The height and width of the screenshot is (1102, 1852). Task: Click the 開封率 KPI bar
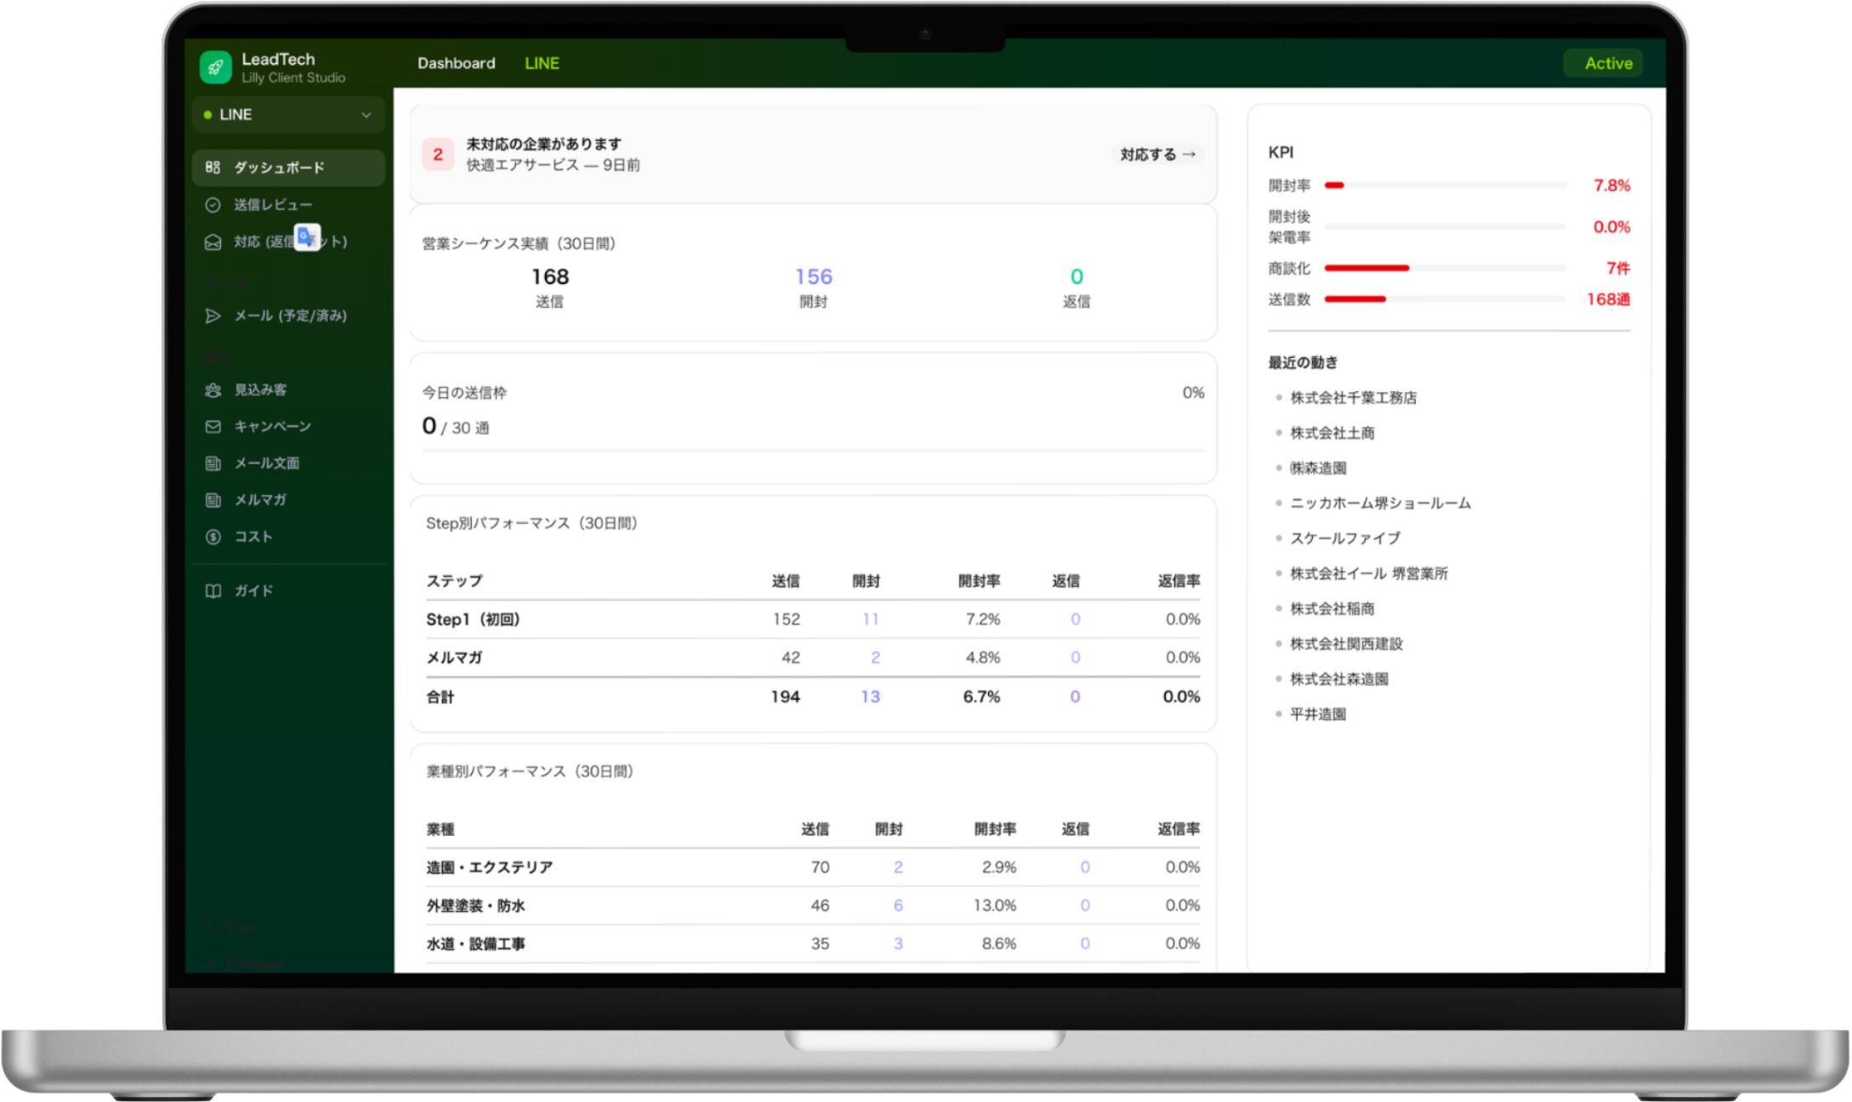(x=1446, y=185)
